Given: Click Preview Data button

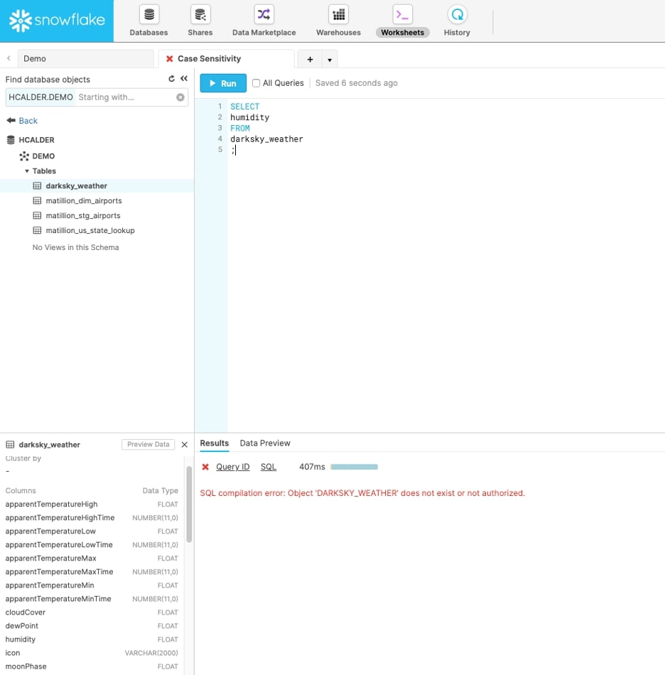Looking at the screenshot, I should tap(148, 444).
